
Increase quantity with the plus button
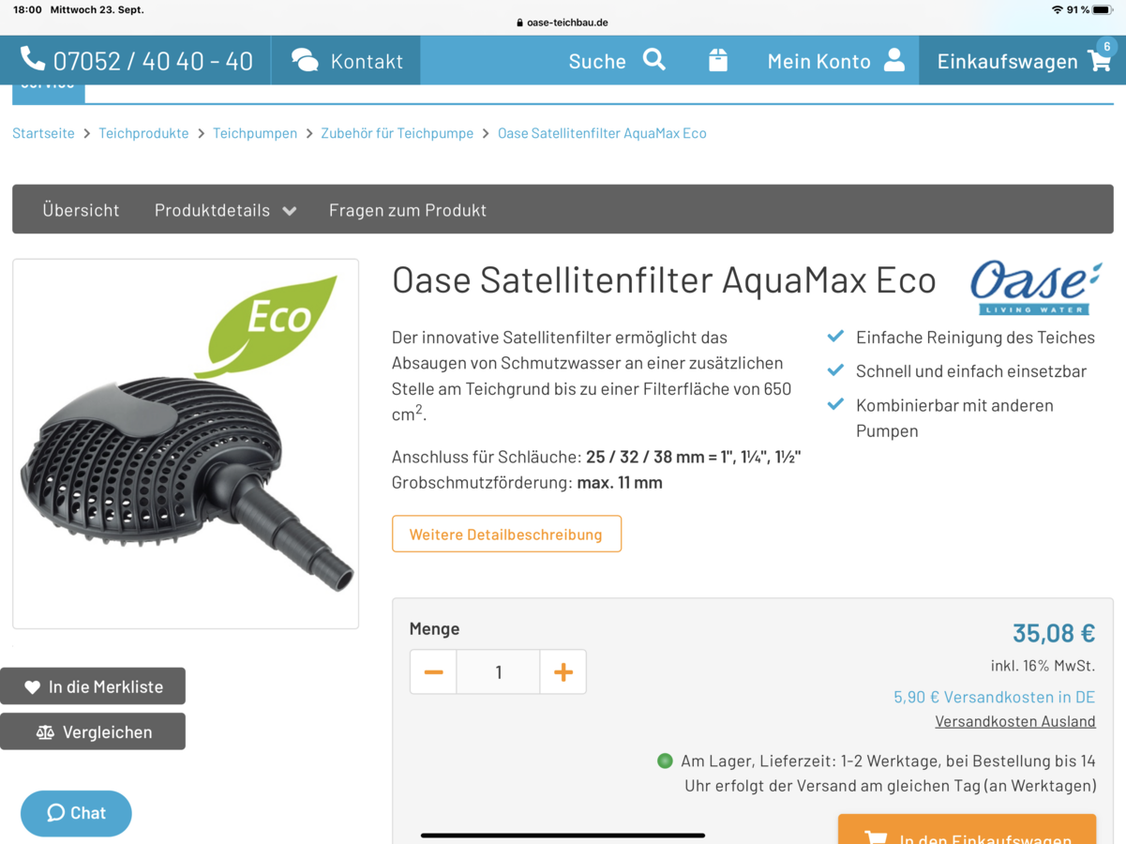click(563, 671)
